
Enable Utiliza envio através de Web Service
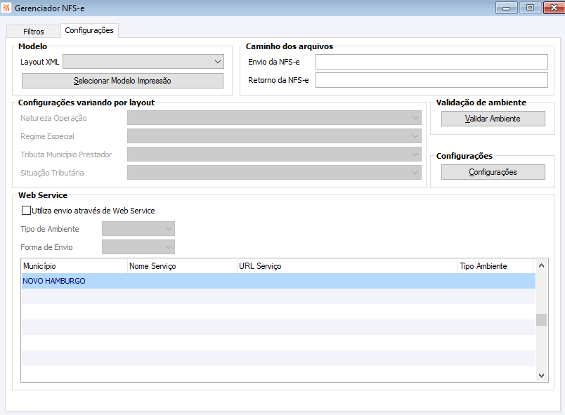[x=26, y=211]
